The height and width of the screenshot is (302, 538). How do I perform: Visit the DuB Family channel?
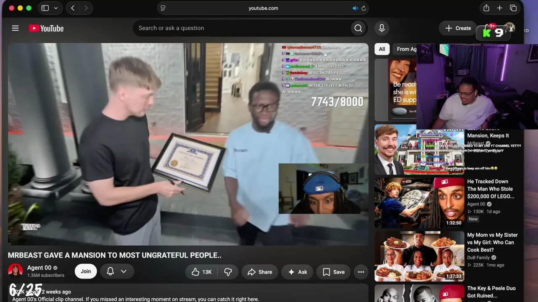pos(478,258)
